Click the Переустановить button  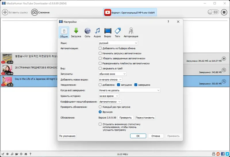145,118
